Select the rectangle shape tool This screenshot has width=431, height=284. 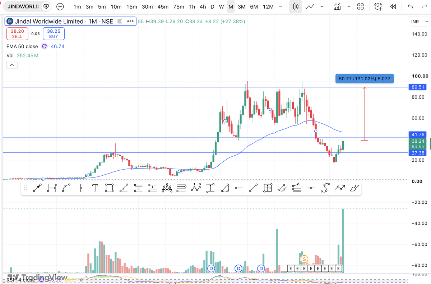point(110,188)
